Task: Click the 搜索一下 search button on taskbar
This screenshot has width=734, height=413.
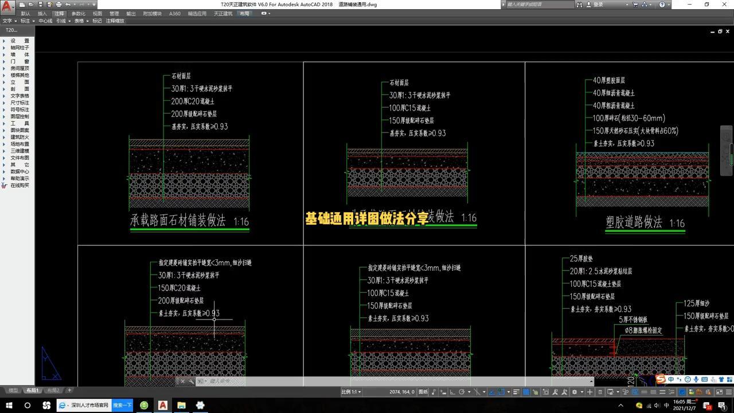Action: (x=122, y=405)
